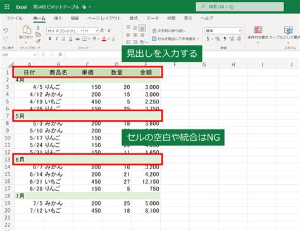Click Merge and Center (セルを結合して中央揃え)
The image size is (300, 231).
pyautogui.click(x=174, y=39)
